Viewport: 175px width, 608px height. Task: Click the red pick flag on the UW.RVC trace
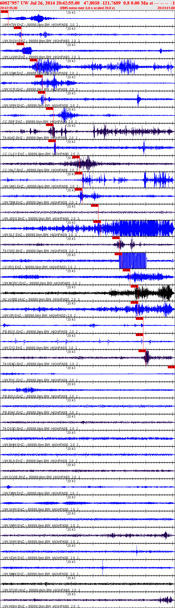click(x=171, y=367)
